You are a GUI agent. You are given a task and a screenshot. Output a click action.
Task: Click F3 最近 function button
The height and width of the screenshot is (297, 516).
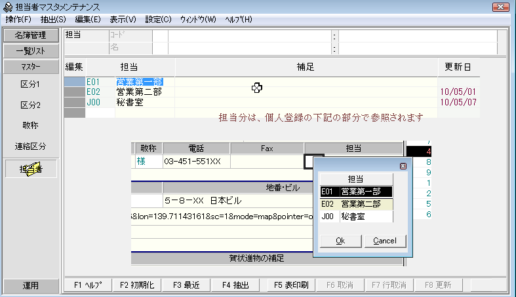pyautogui.click(x=186, y=285)
